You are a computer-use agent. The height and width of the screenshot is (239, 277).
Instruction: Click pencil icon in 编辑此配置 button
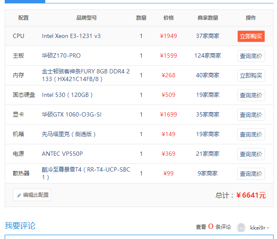pyautogui.click(x=19, y=195)
